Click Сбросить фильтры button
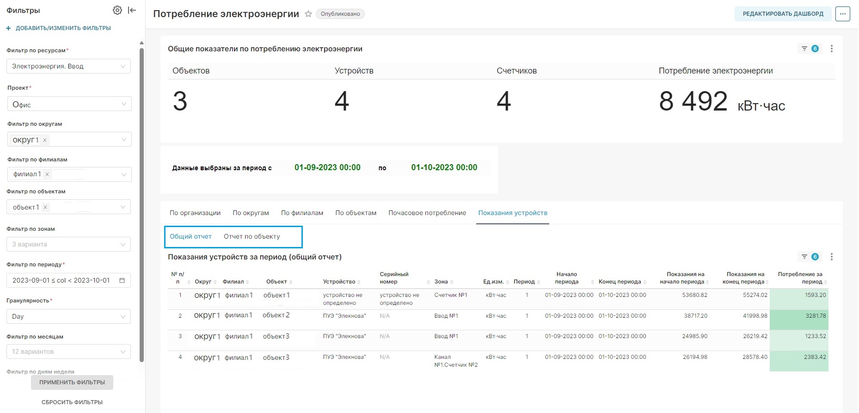Viewport: 859px width, 413px height. click(x=72, y=402)
